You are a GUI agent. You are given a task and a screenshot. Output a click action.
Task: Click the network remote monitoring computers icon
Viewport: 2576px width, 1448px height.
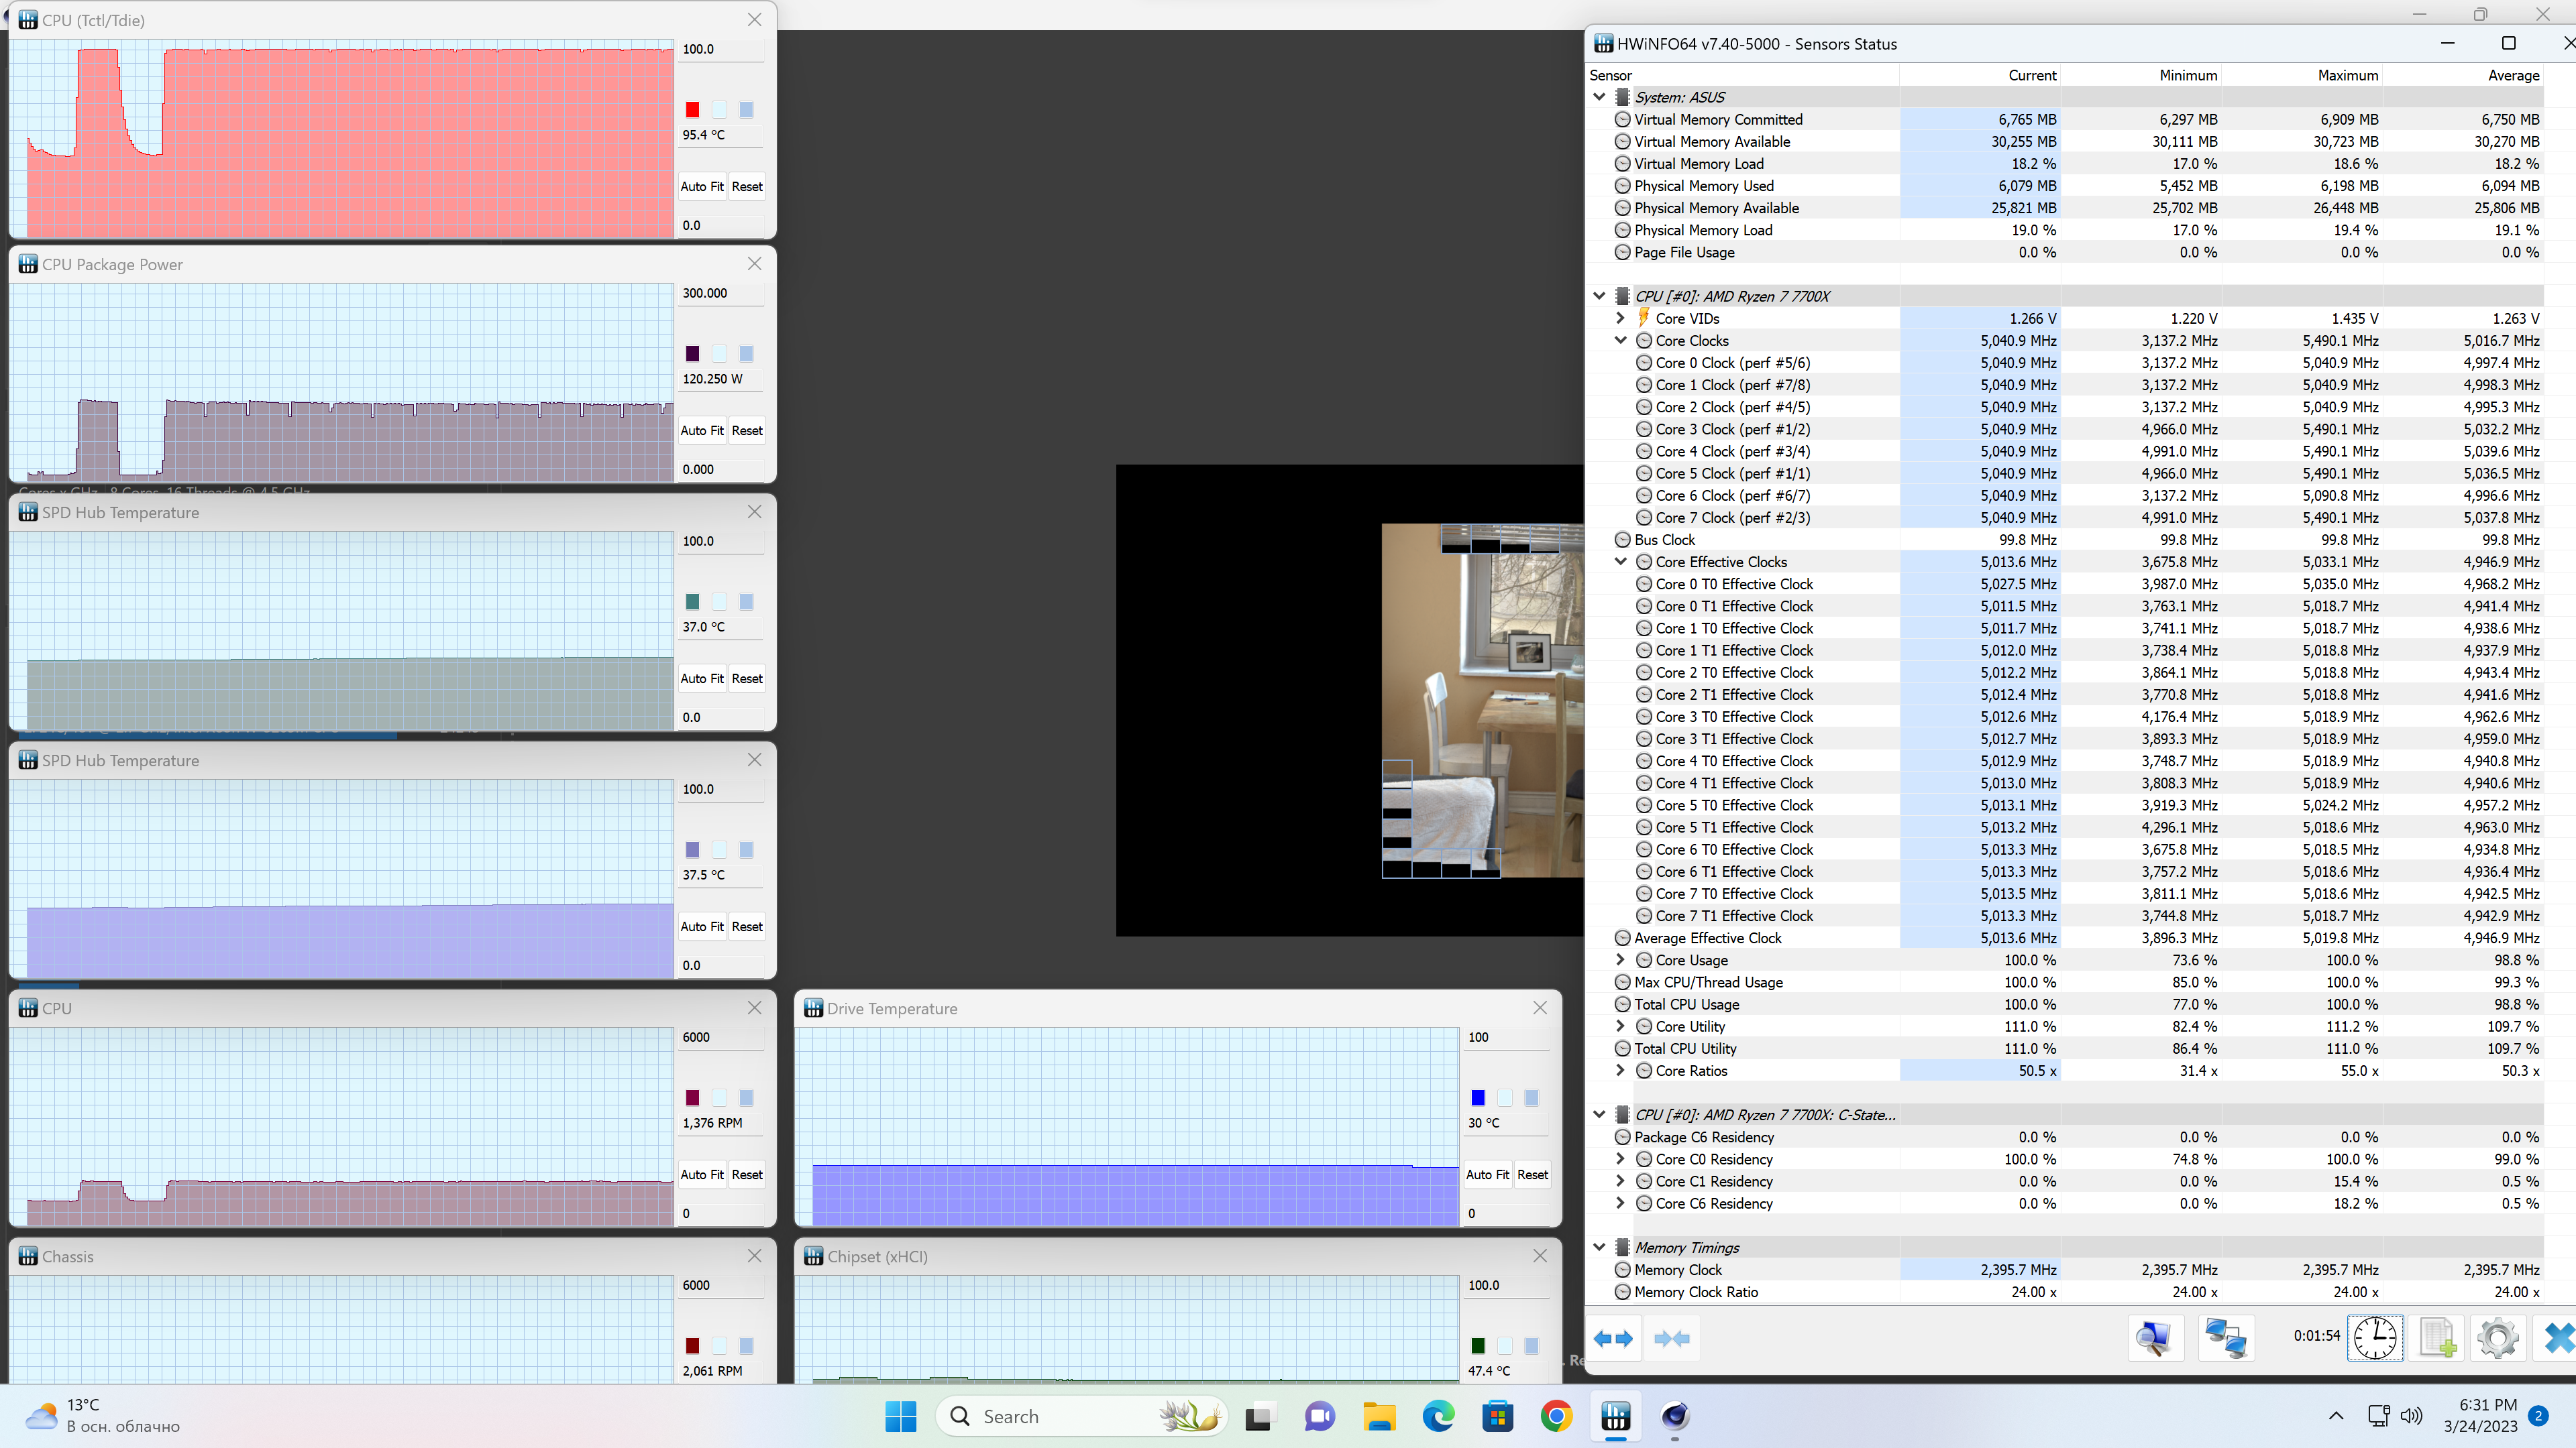(x=2226, y=1338)
